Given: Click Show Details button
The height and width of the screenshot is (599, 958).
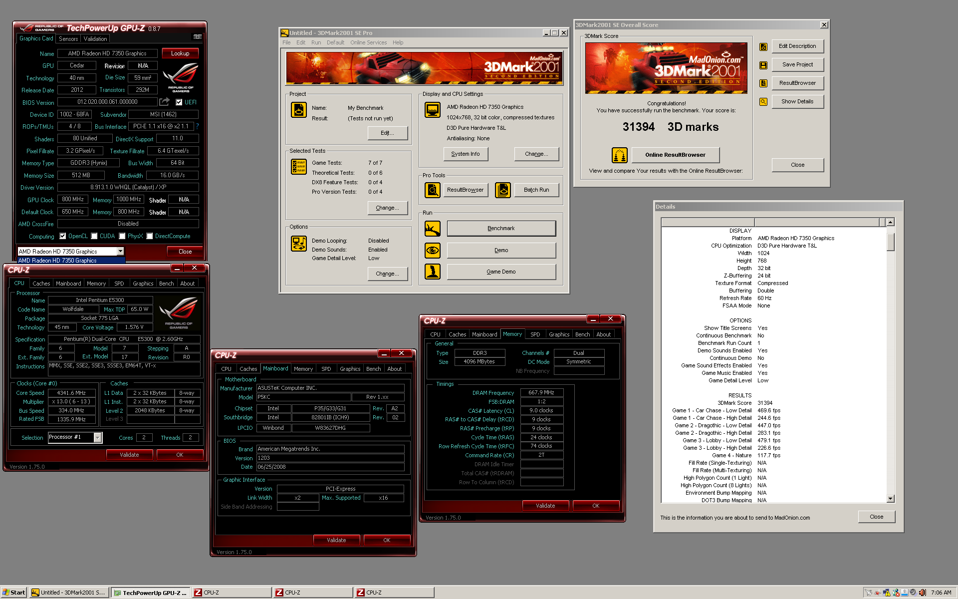Looking at the screenshot, I should [797, 101].
